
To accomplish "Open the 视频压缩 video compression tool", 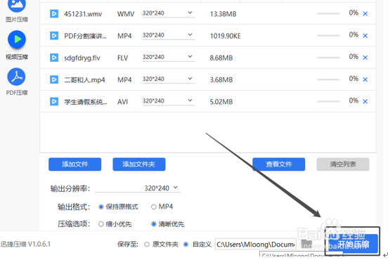I will [17, 45].
